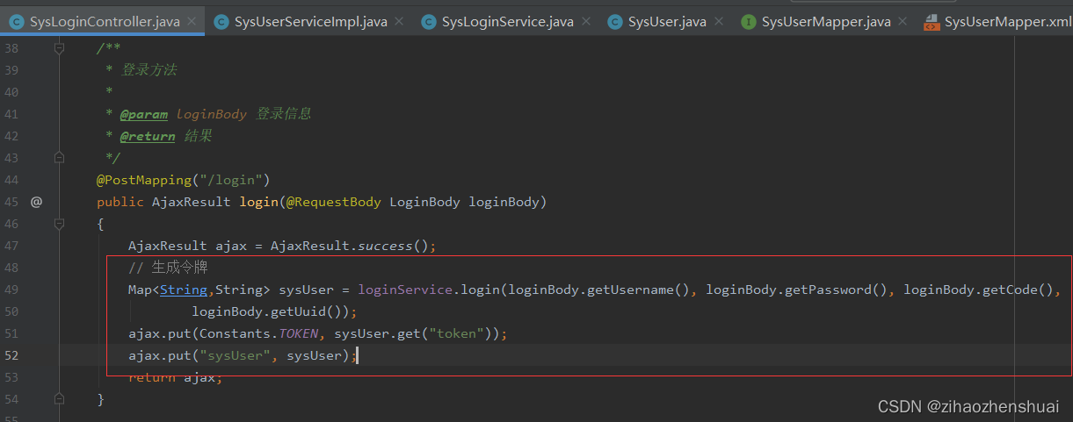Viewport: 1073px width, 422px height.
Task: Click the @return Javadoc tag
Action: tap(148, 136)
